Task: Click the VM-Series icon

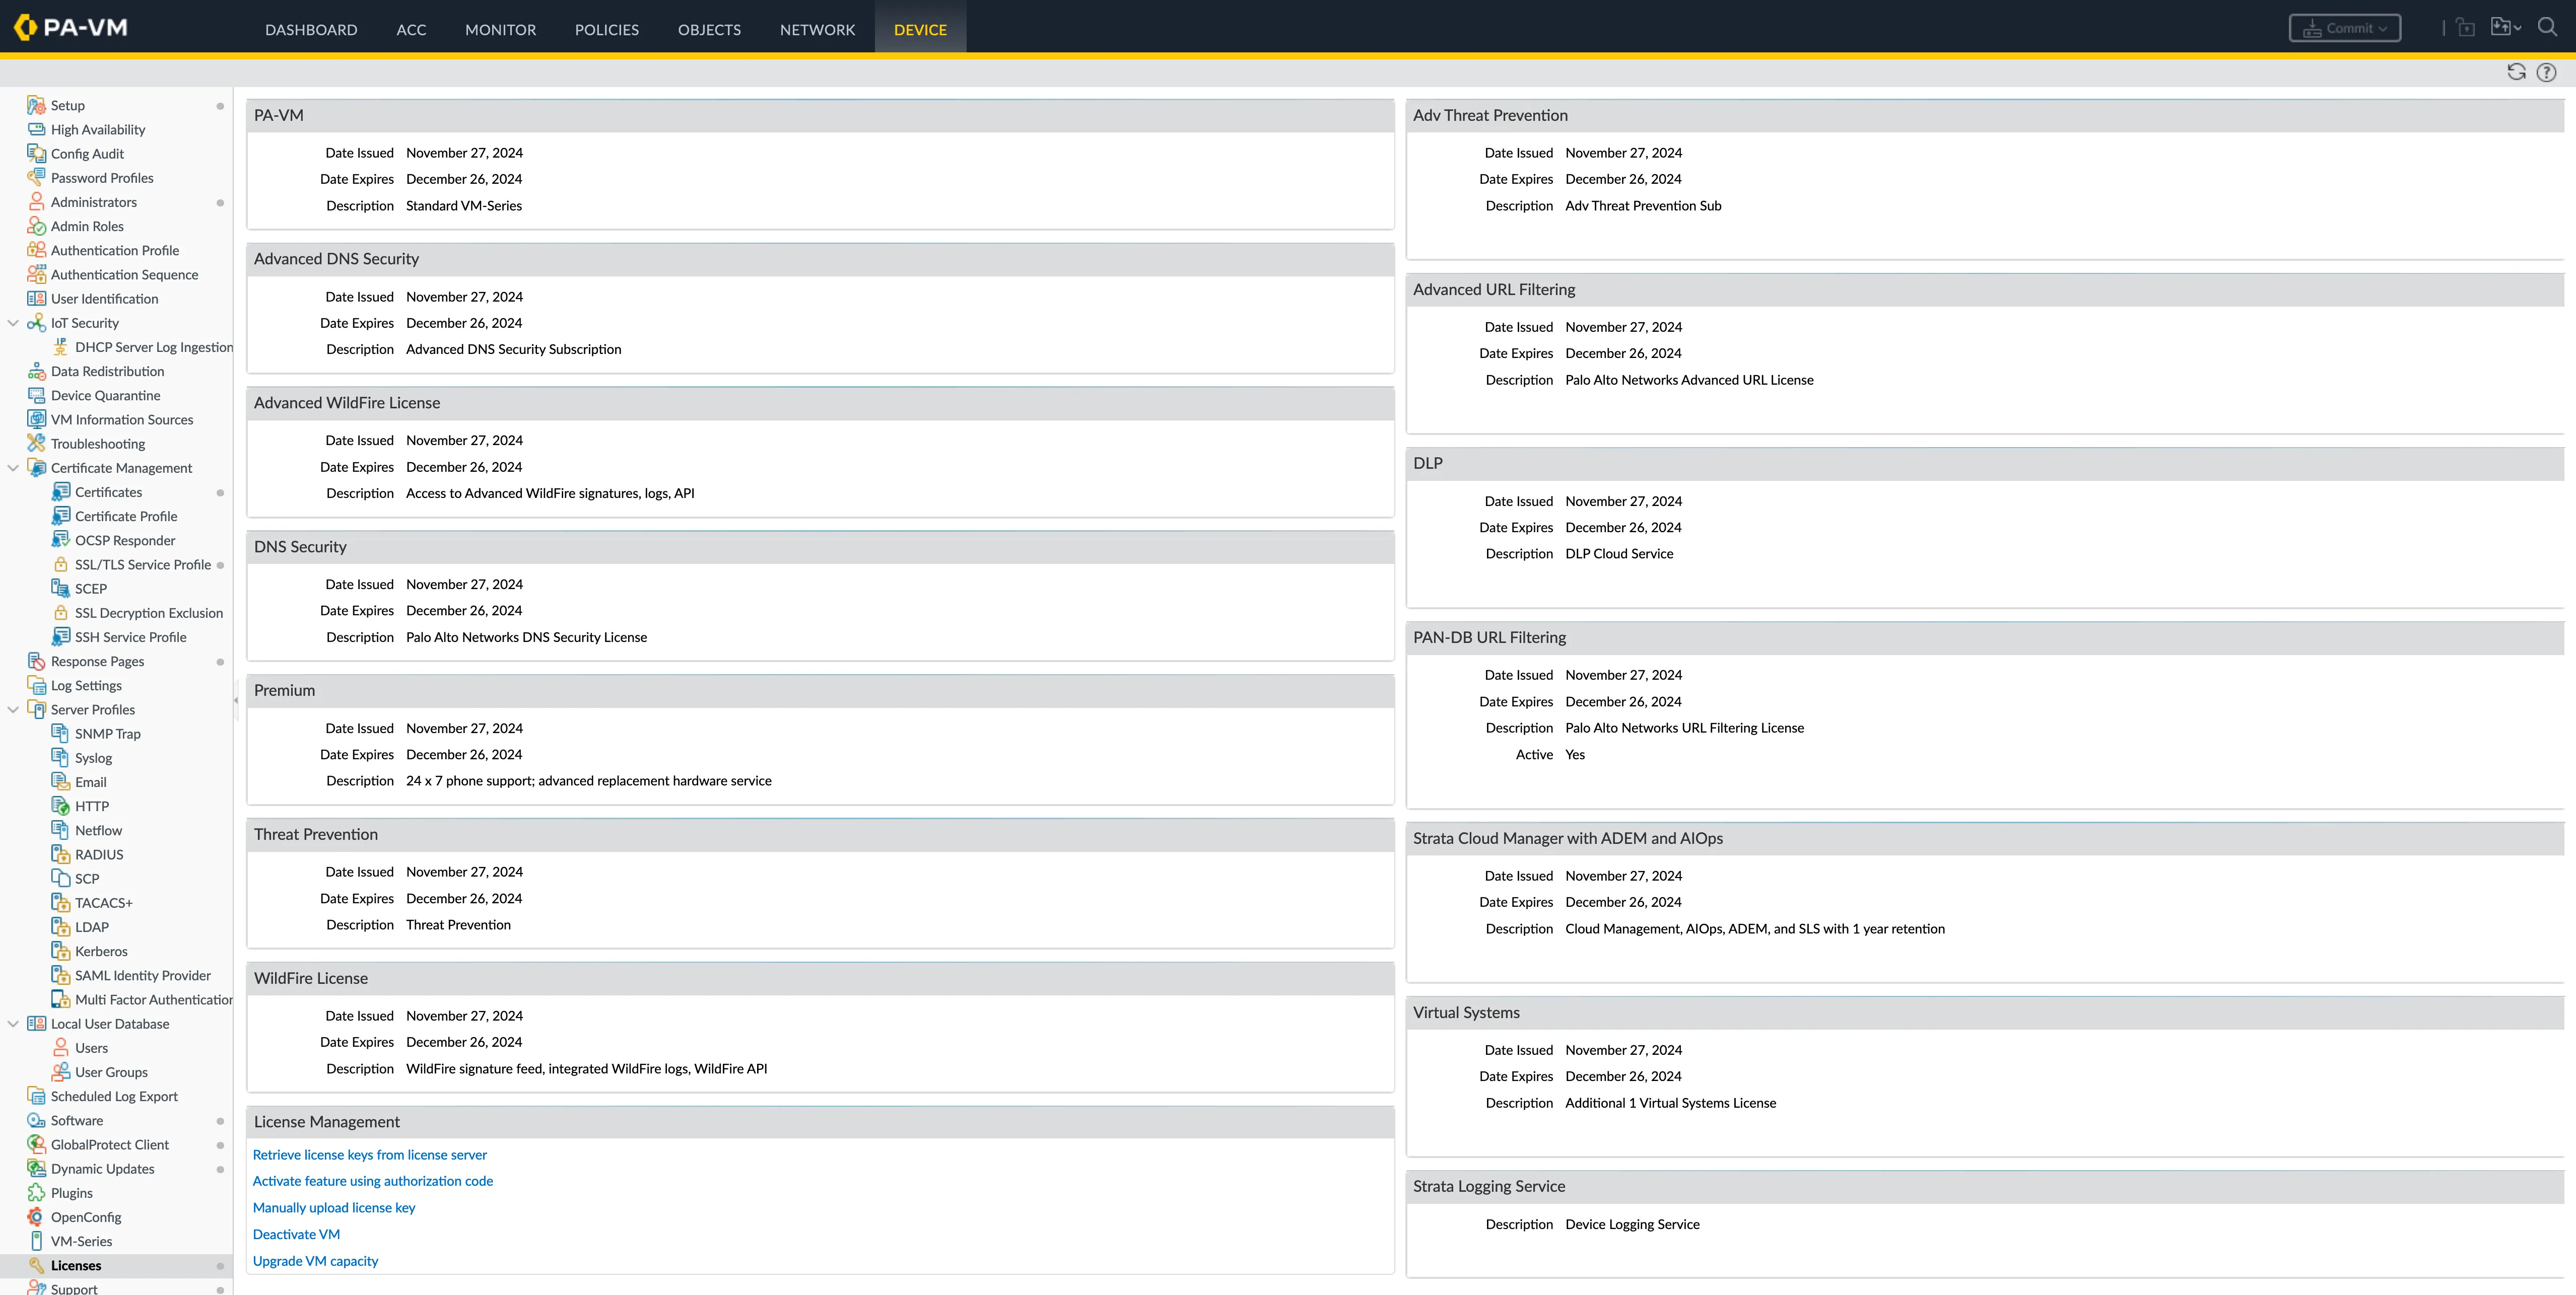Action: click(x=36, y=1241)
